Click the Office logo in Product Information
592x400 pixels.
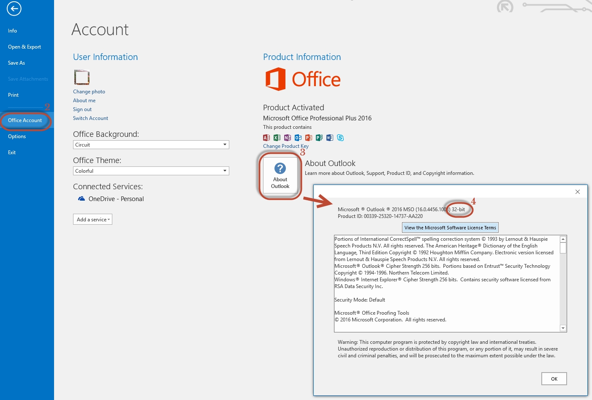[303, 79]
